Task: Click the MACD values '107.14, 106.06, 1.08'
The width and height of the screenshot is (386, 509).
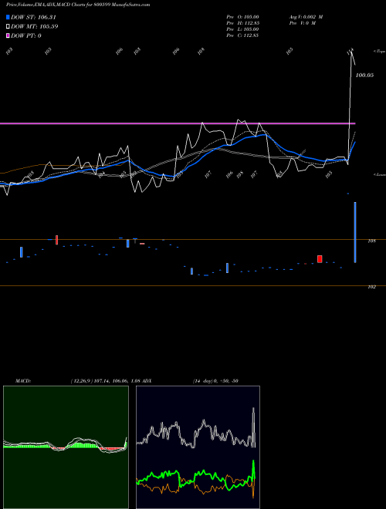Action: coord(117,381)
